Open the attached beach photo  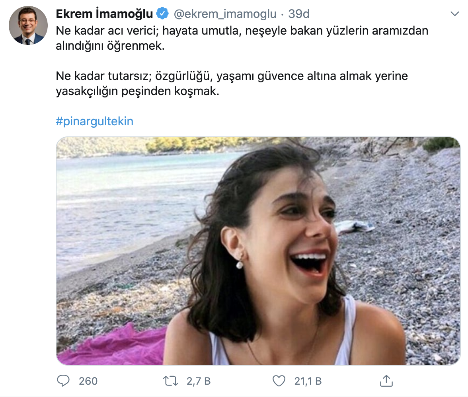click(x=258, y=251)
